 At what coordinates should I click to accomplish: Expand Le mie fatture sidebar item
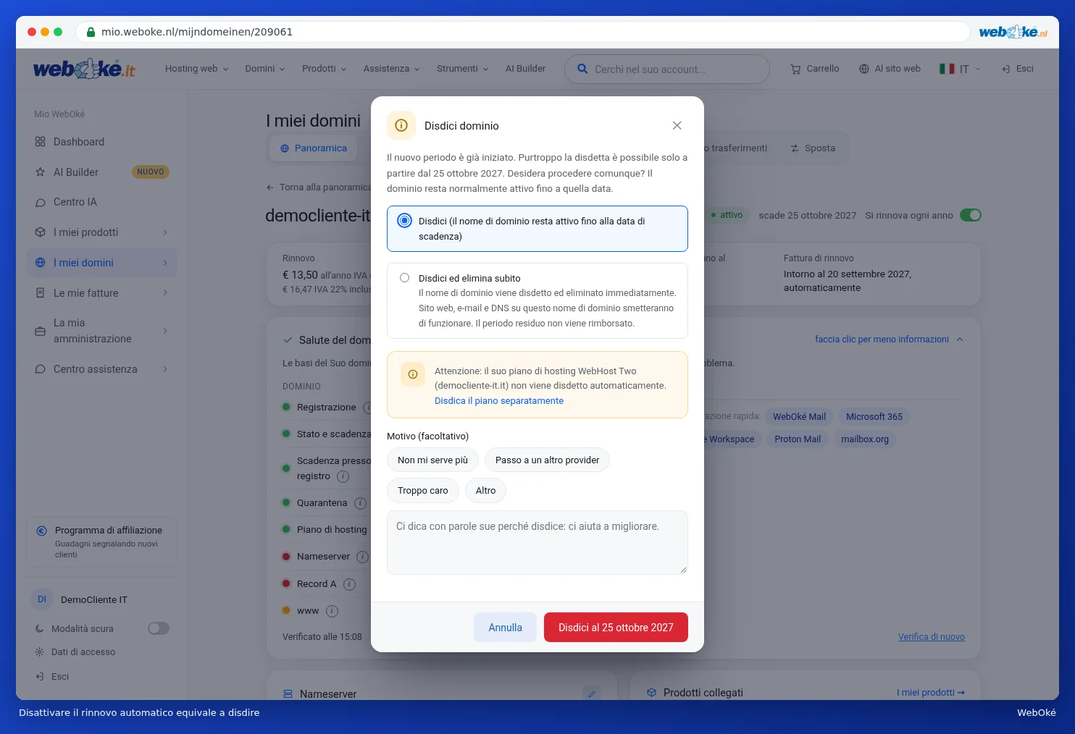(101, 293)
